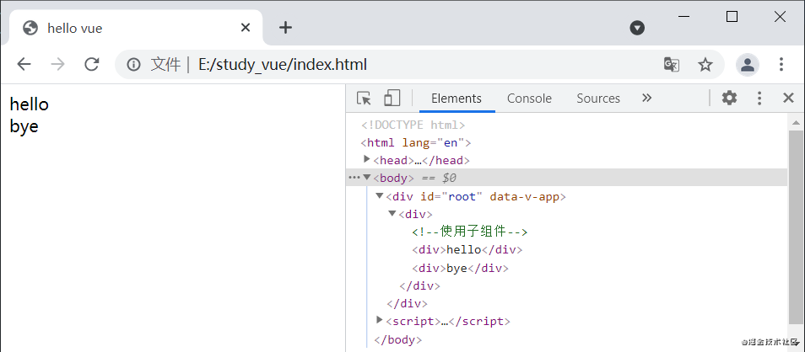Collapse the div id root node
Viewport: 805px width, 352px height.
point(380,195)
